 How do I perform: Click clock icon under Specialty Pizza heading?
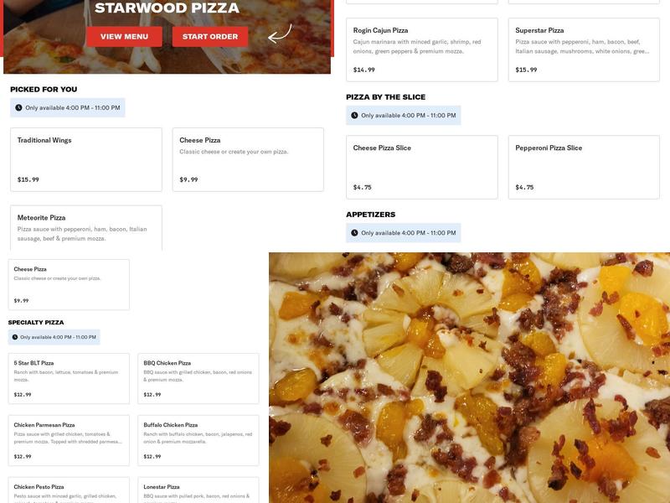click(x=15, y=337)
